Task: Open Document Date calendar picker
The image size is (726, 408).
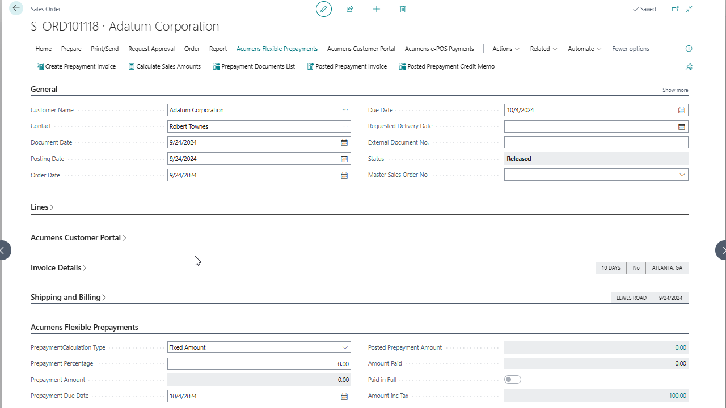Action: (344, 143)
